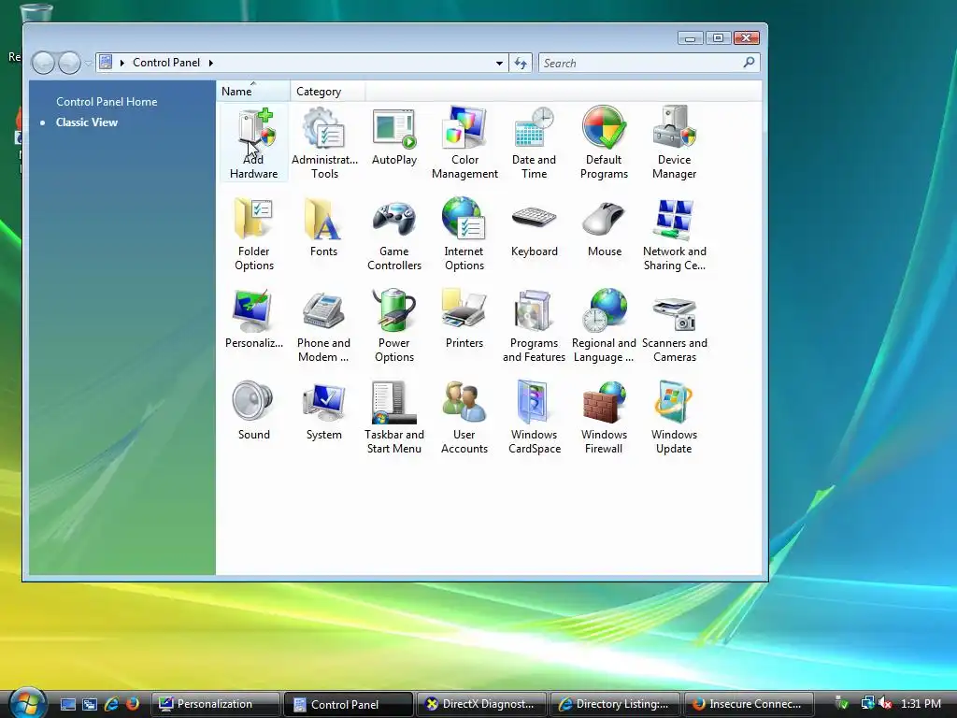
Task: Expand the arrow before Control Panel breadcrumb
Action: [122, 63]
